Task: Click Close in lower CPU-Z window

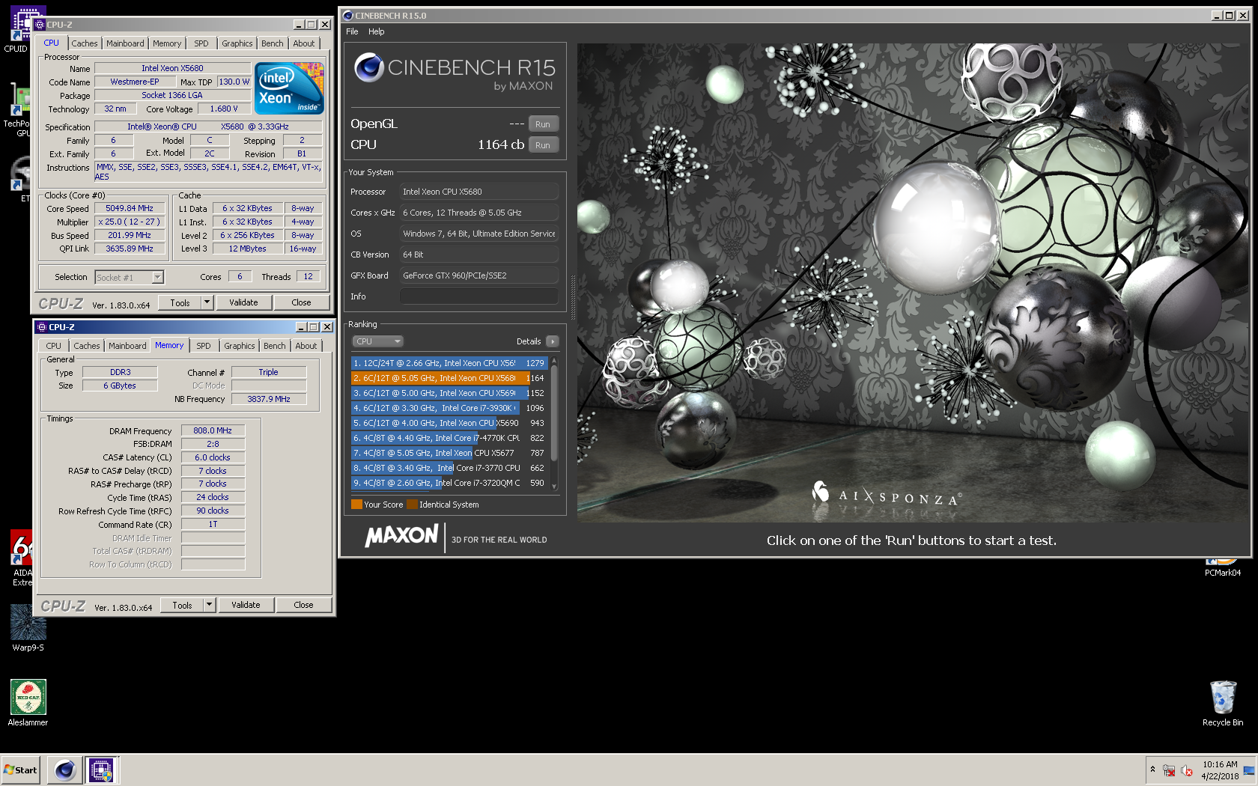Action: click(x=303, y=605)
